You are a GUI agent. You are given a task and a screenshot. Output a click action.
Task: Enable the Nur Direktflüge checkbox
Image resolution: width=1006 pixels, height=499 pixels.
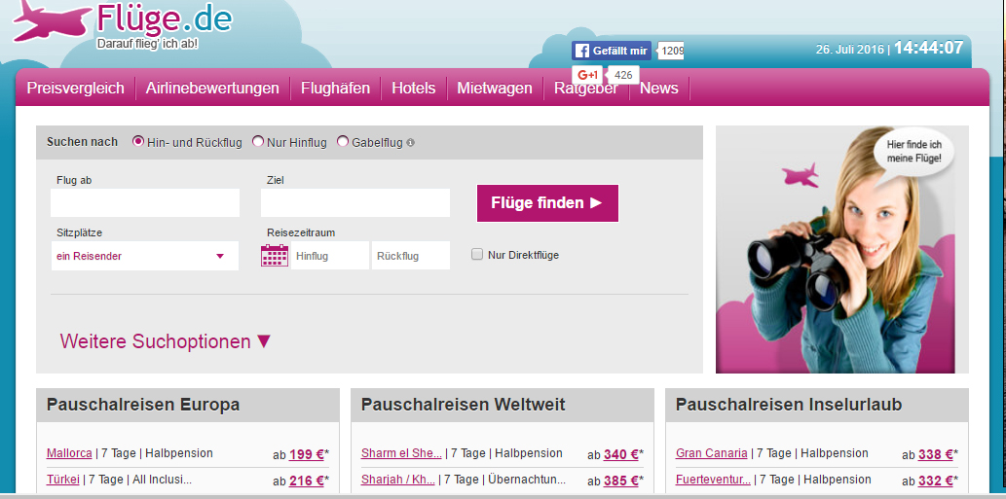(477, 255)
